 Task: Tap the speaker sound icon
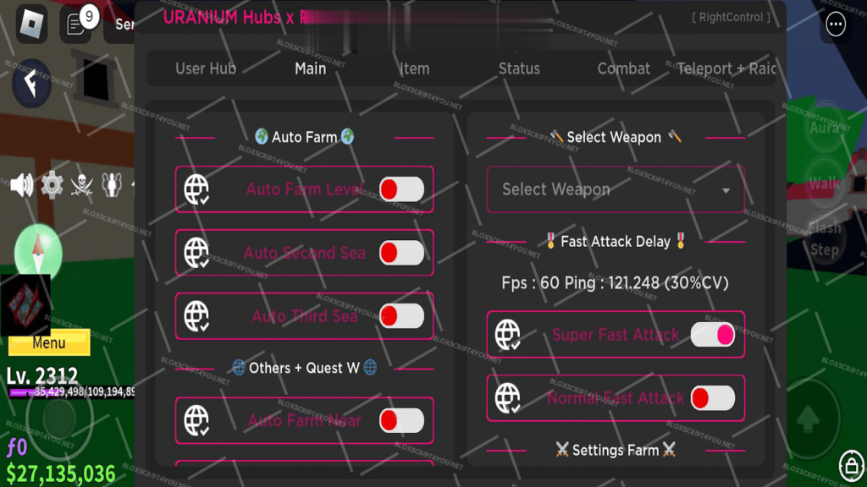click(x=21, y=183)
